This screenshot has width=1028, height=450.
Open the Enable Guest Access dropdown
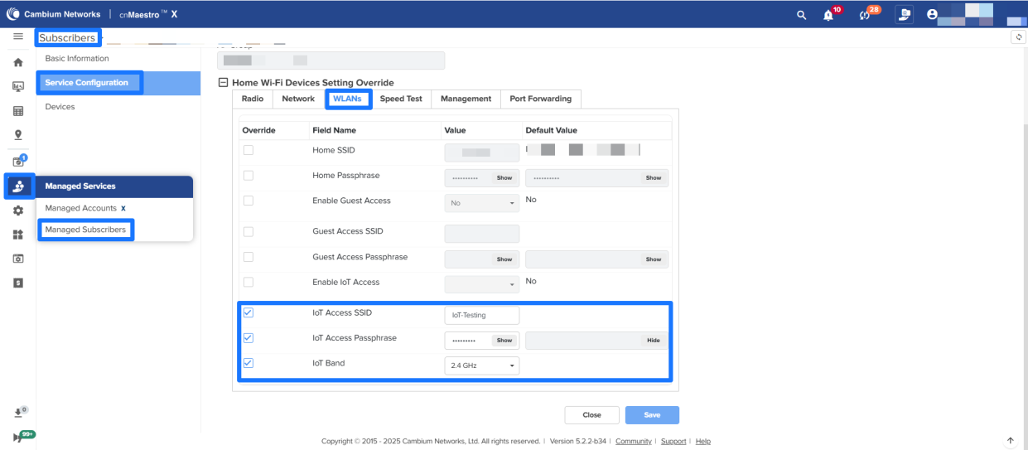click(x=482, y=203)
